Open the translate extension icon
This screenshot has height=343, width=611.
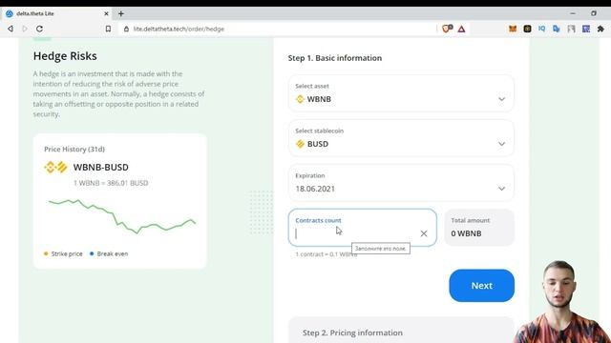[557, 29]
